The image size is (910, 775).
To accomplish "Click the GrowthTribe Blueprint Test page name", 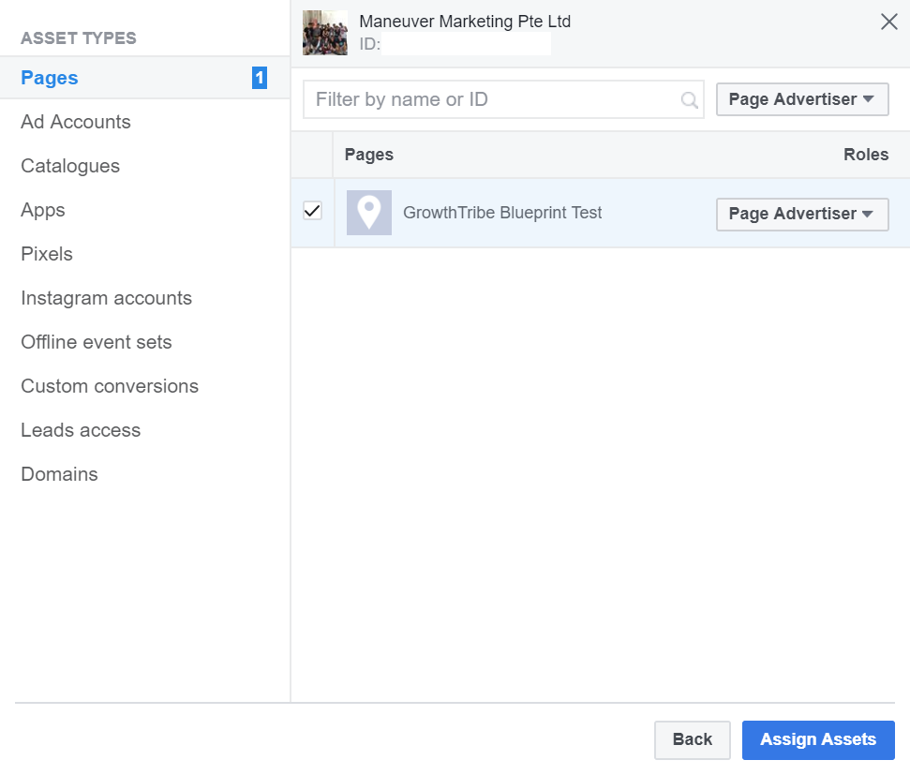I will click(502, 213).
